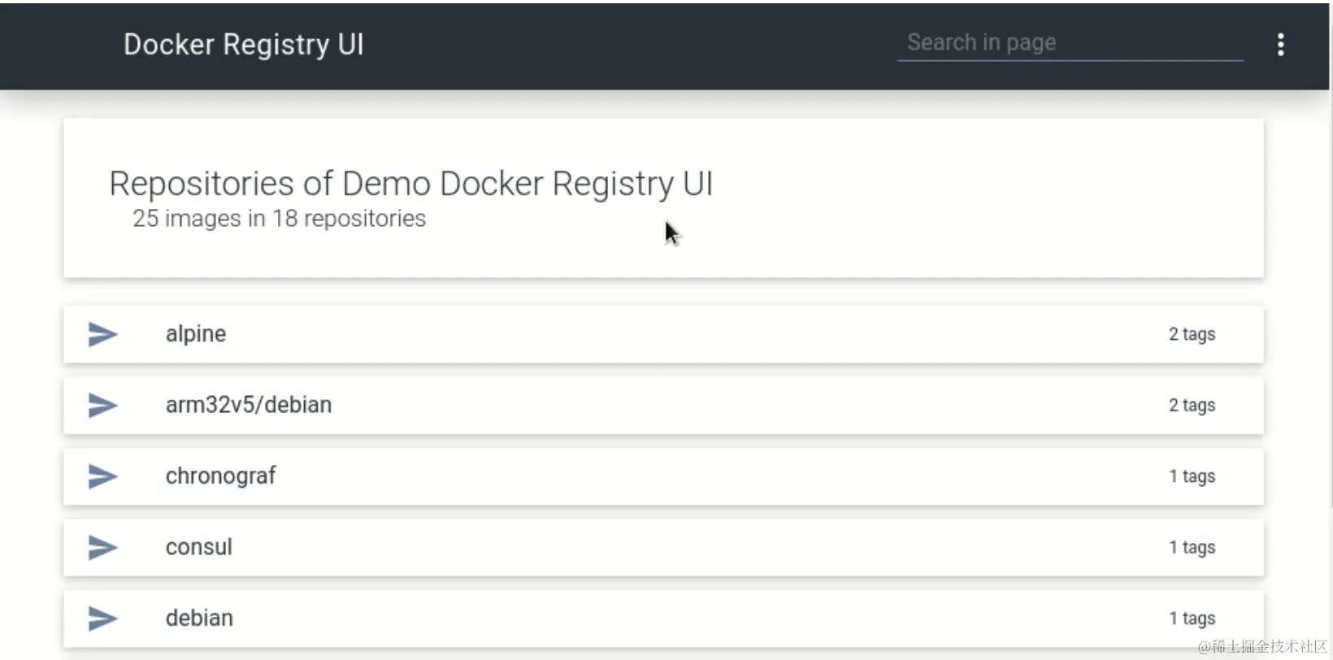This screenshot has height=660, width=1333.
Task: Open the debian repository
Action: pyautogui.click(x=663, y=619)
